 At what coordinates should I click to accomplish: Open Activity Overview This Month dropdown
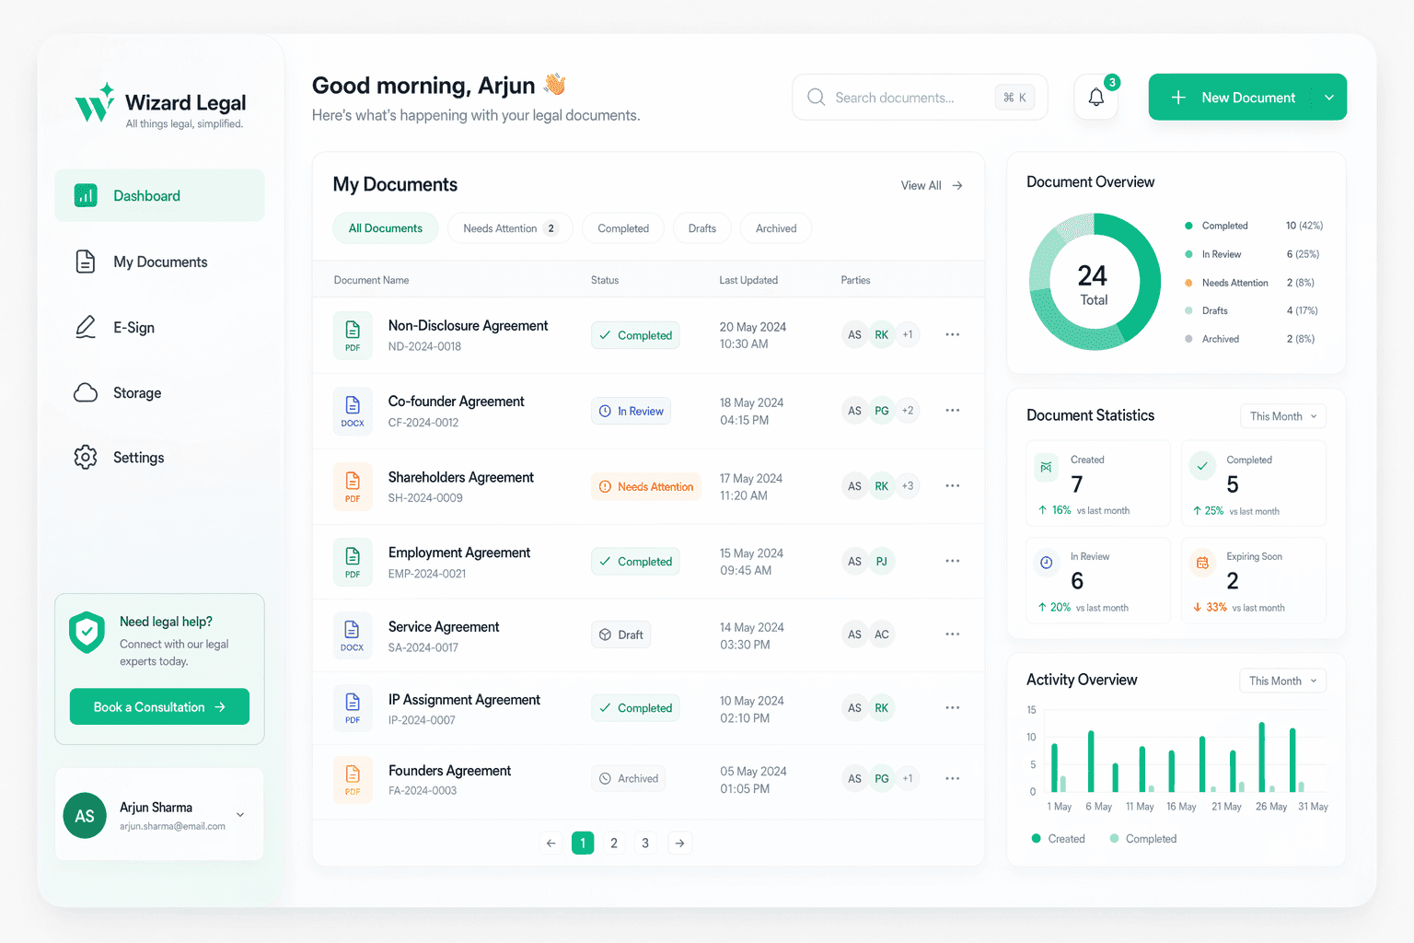(1282, 681)
